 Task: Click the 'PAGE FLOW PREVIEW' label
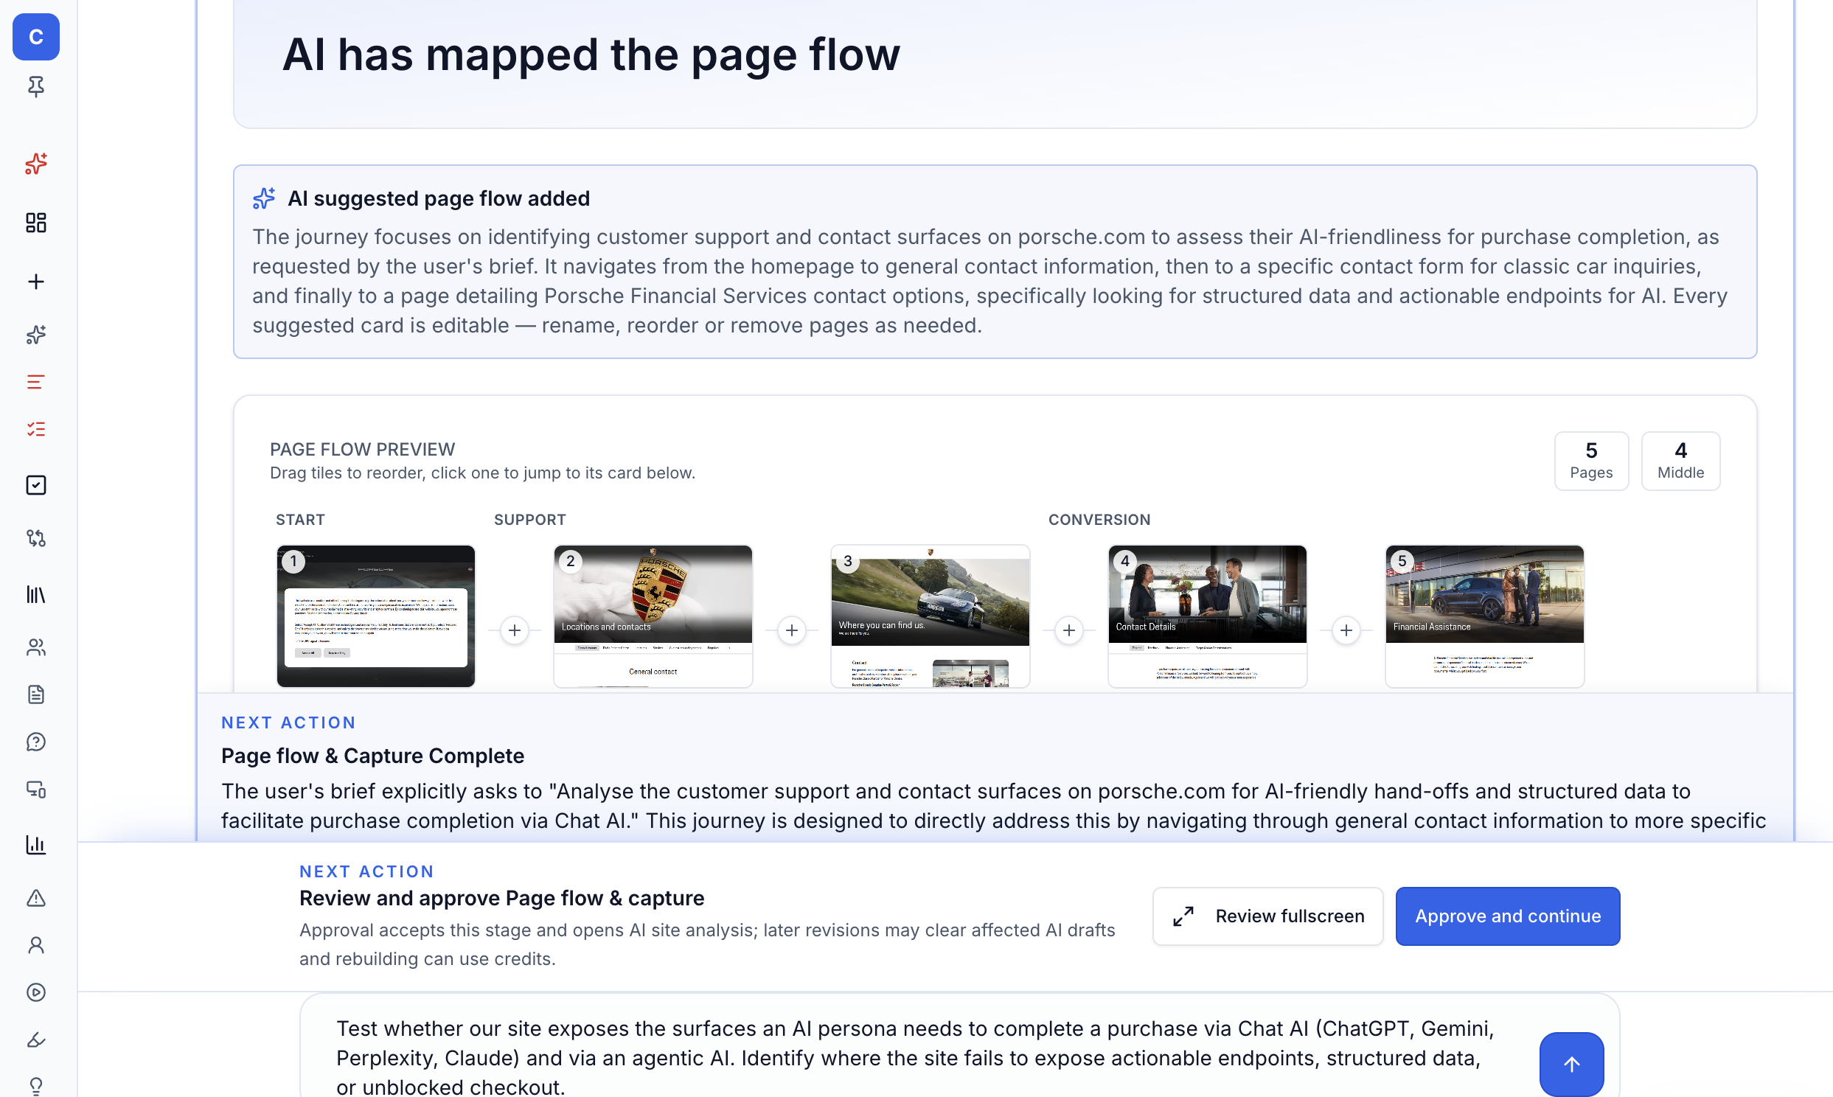tap(362, 449)
